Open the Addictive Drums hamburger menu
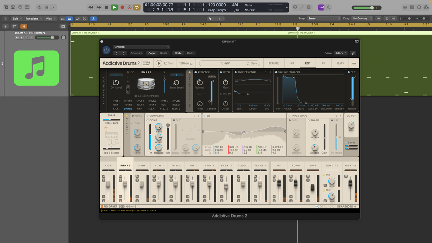432x243 pixels. click(354, 63)
